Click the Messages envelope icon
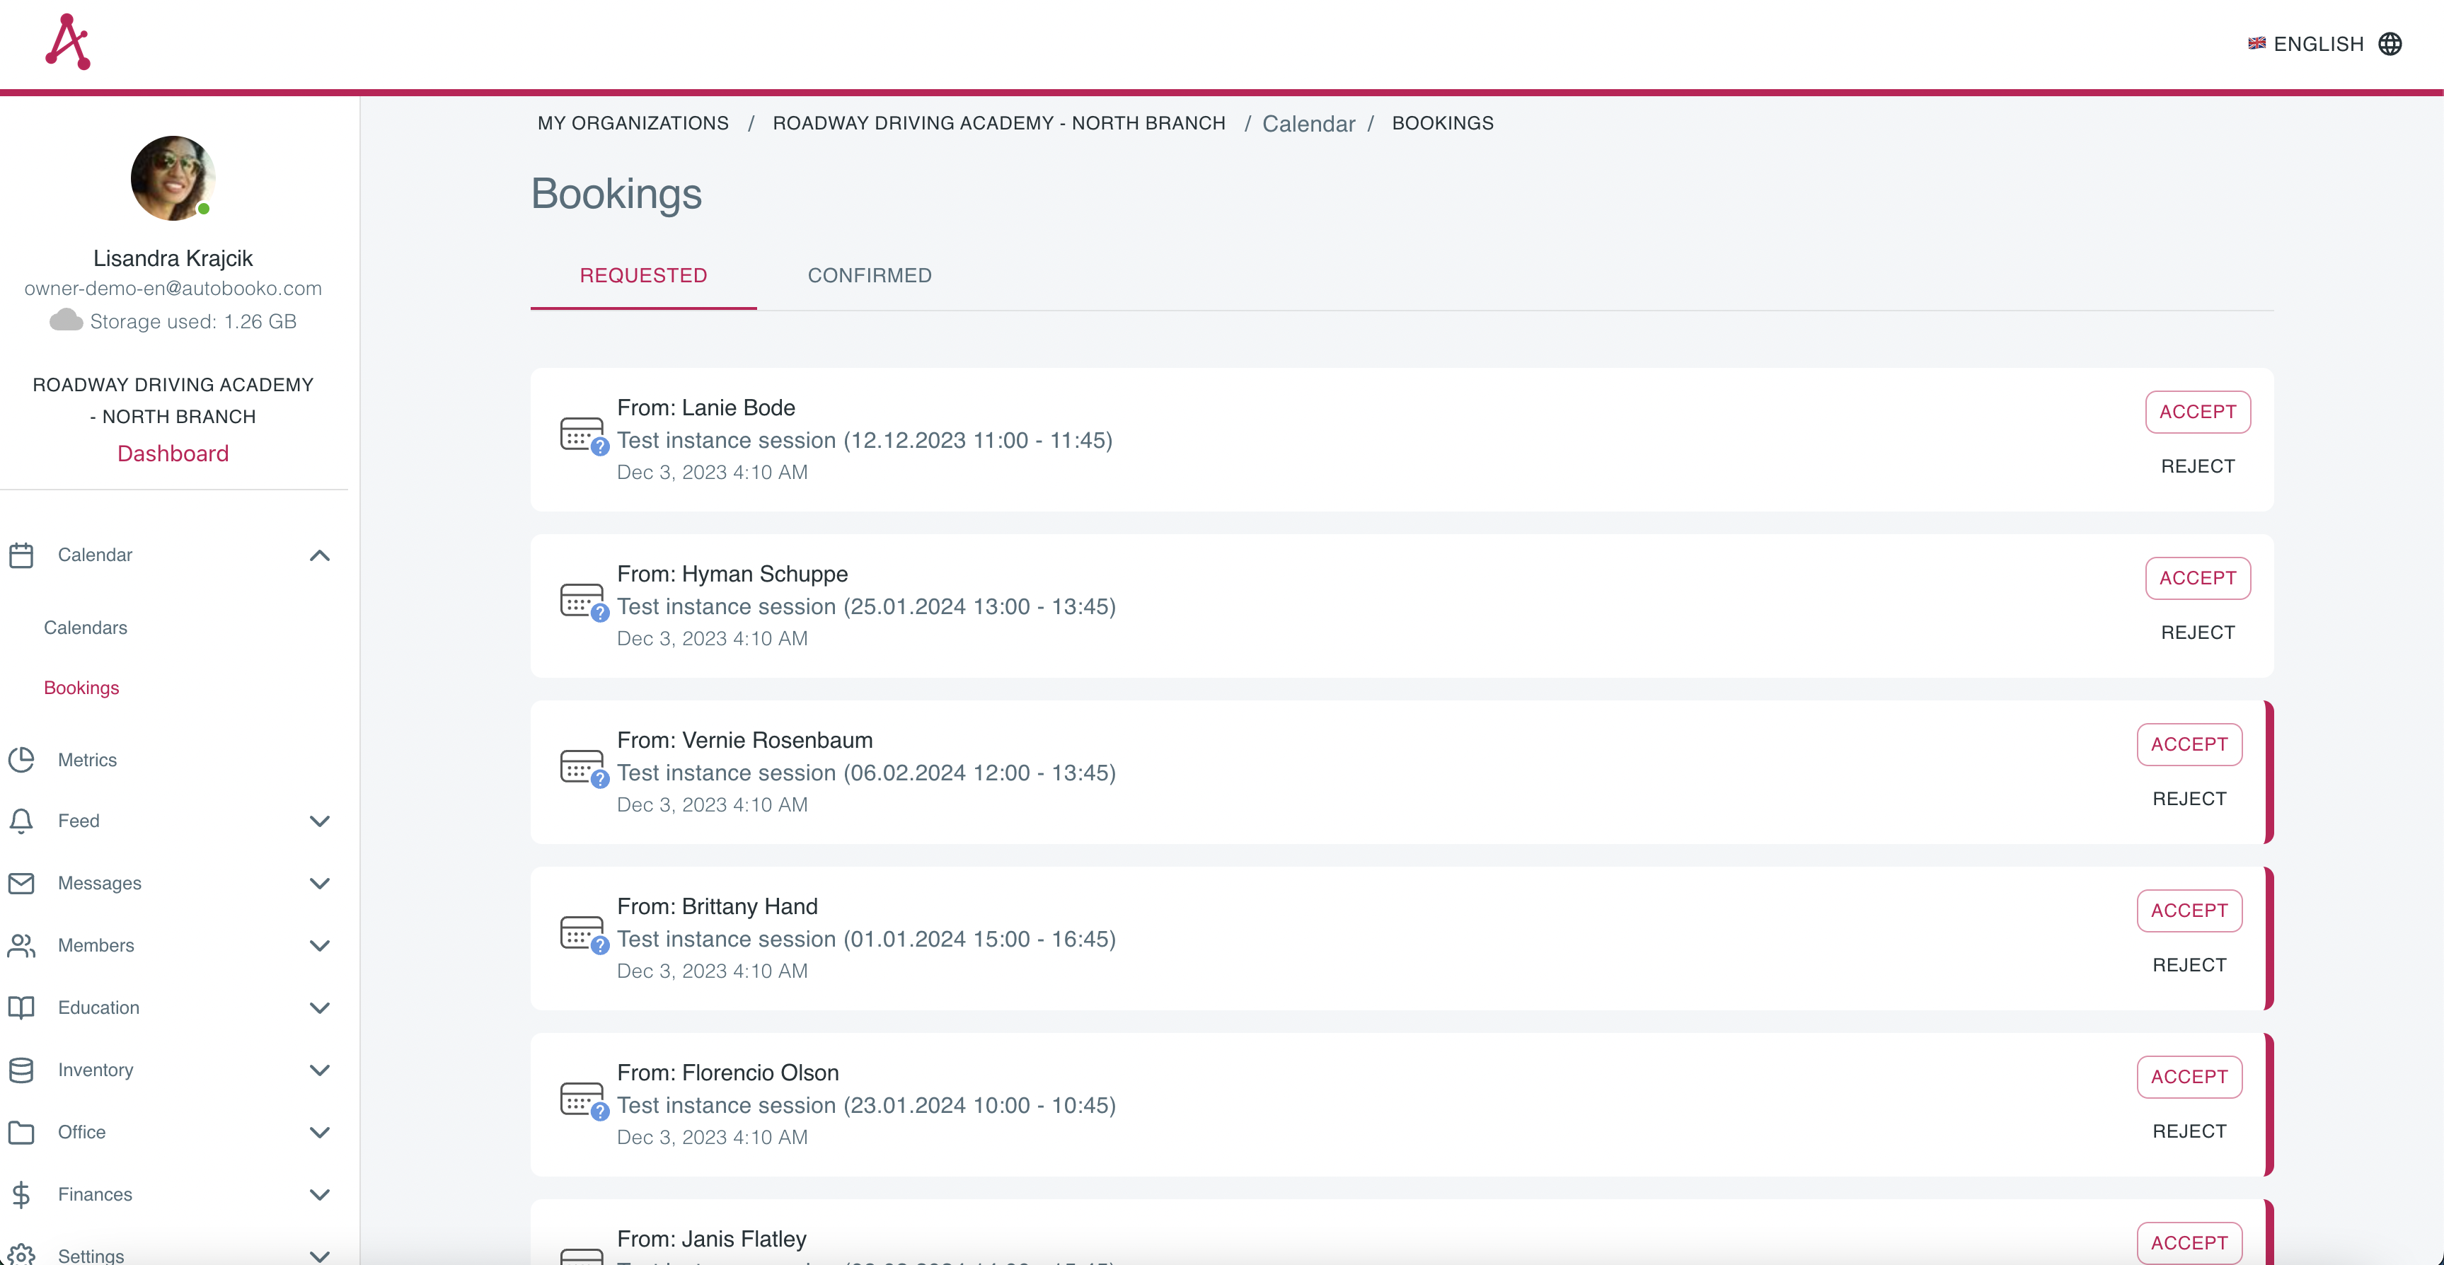 (21, 882)
